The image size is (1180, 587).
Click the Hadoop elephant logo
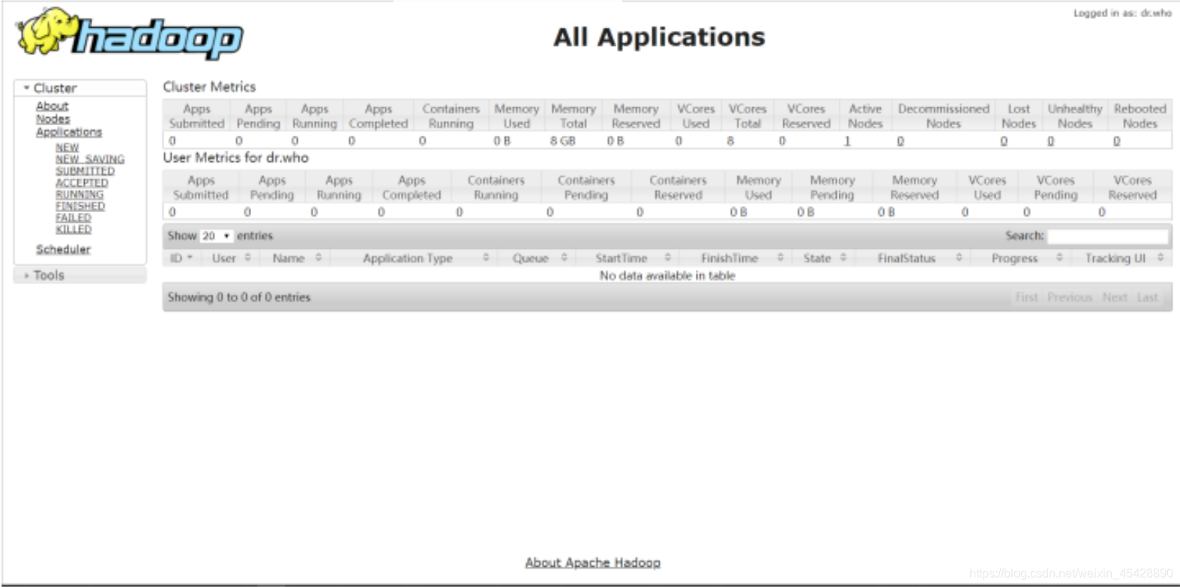click(129, 34)
